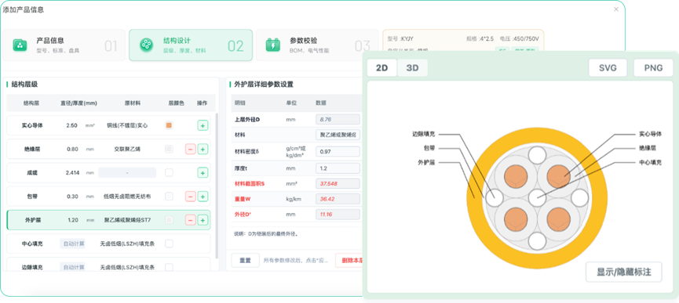
Task: Add a layer after 绝缘层 with plus
Action: (x=203, y=150)
